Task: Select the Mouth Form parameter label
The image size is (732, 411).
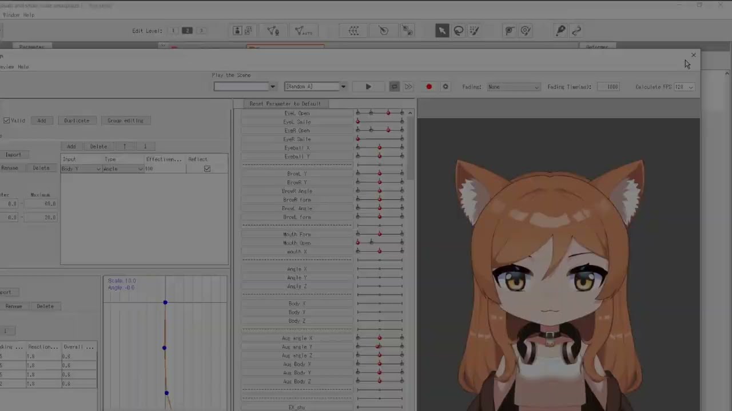Action: 297,235
